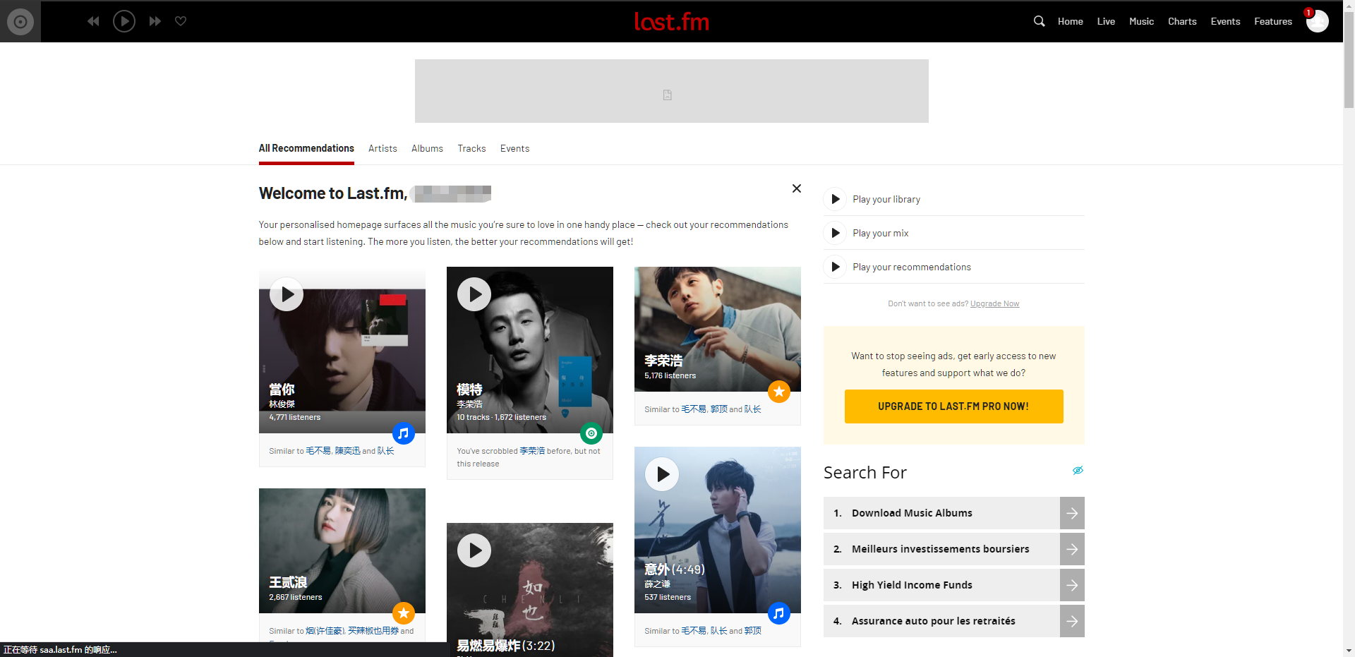Image resolution: width=1355 pixels, height=657 pixels.
Task: Open 林俊傑 artist link on 當你 card
Action: (282, 404)
